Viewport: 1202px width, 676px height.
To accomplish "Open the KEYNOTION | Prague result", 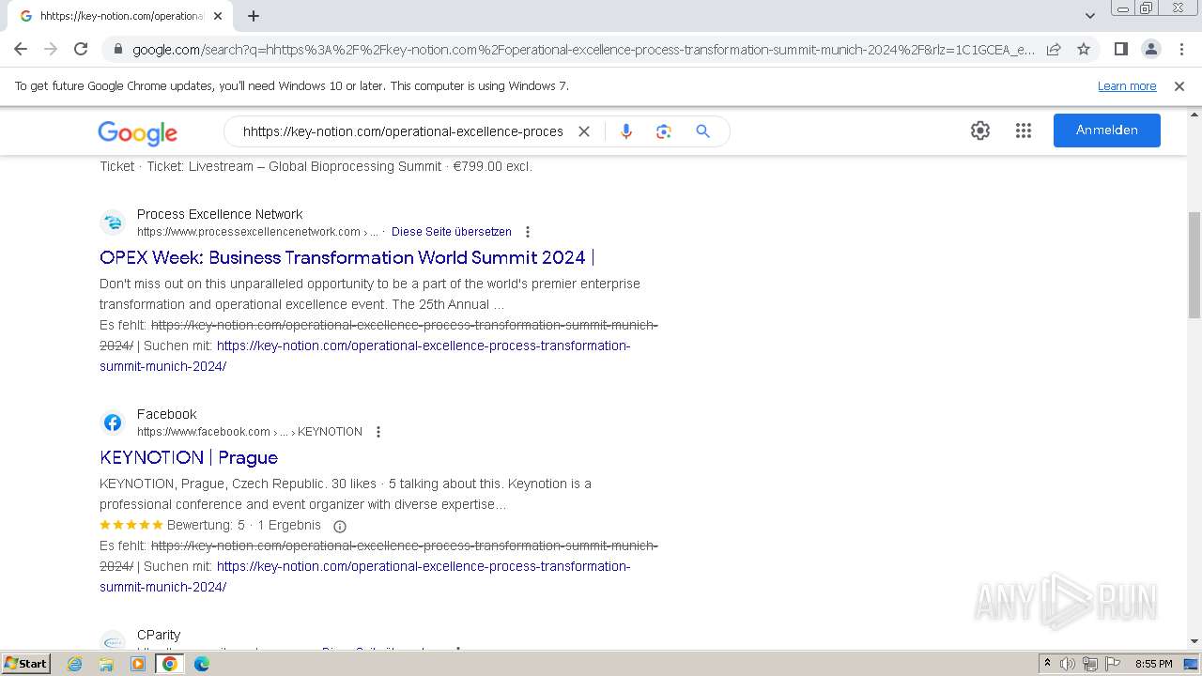I will click(189, 457).
